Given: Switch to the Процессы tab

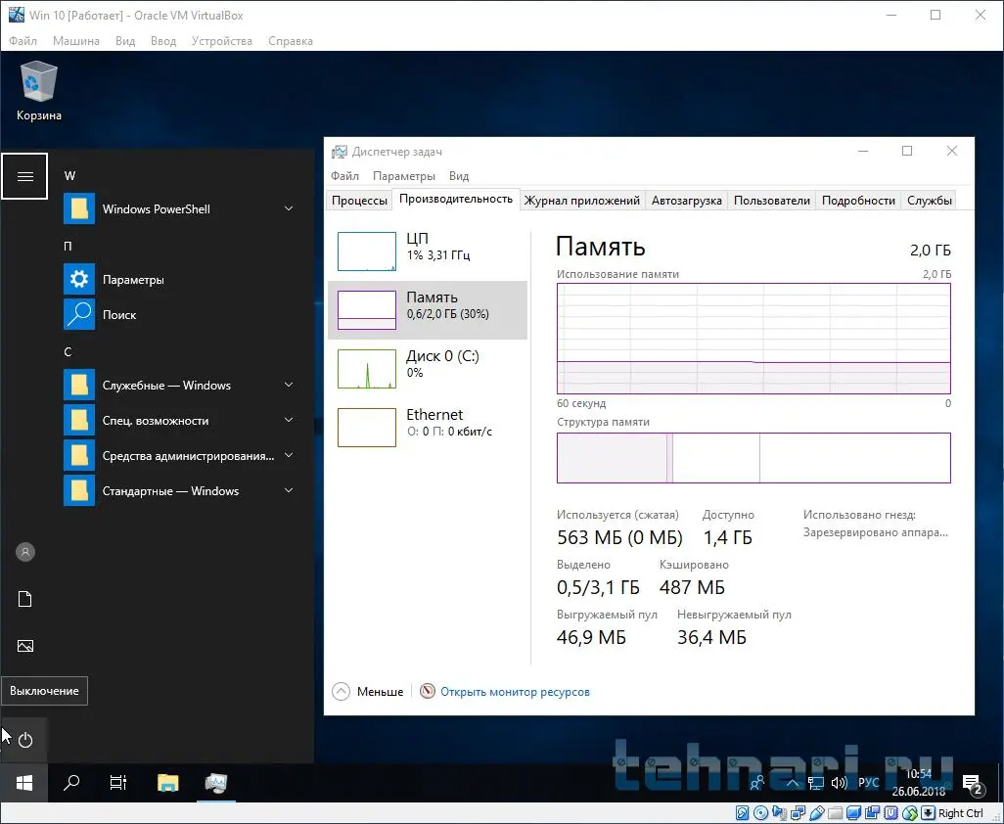Looking at the screenshot, I should pos(359,201).
